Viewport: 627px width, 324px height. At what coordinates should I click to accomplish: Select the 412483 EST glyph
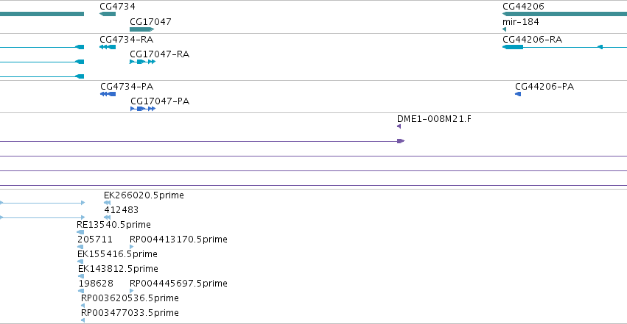[x=107, y=217]
